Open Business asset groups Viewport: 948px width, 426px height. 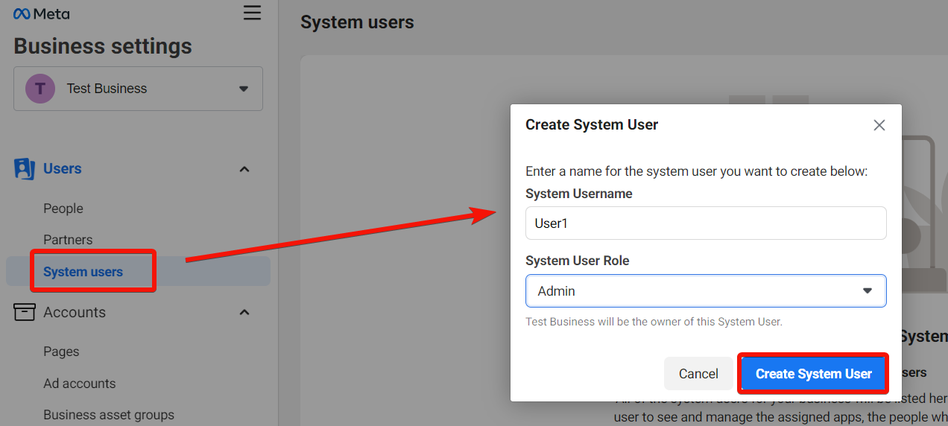(109, 415)
